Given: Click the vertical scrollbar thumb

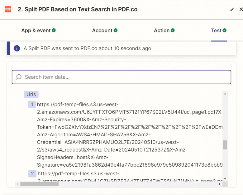Looking at the screenshot, I should (x=225, y=145).
